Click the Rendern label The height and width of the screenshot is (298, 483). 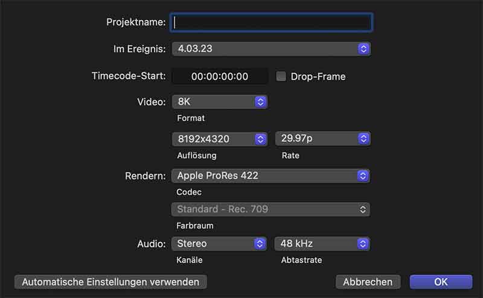pos(145,176)
